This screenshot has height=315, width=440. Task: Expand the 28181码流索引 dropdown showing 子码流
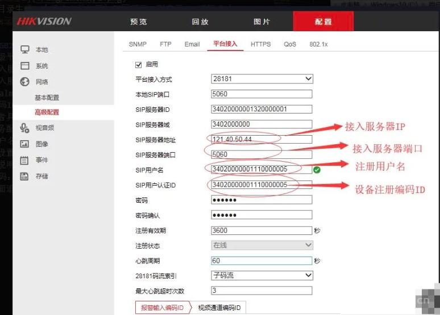click(261, 275)
